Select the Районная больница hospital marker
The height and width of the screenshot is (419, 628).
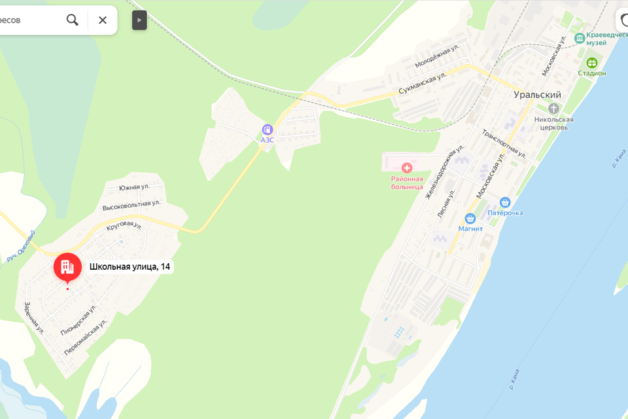coord(407,168)
